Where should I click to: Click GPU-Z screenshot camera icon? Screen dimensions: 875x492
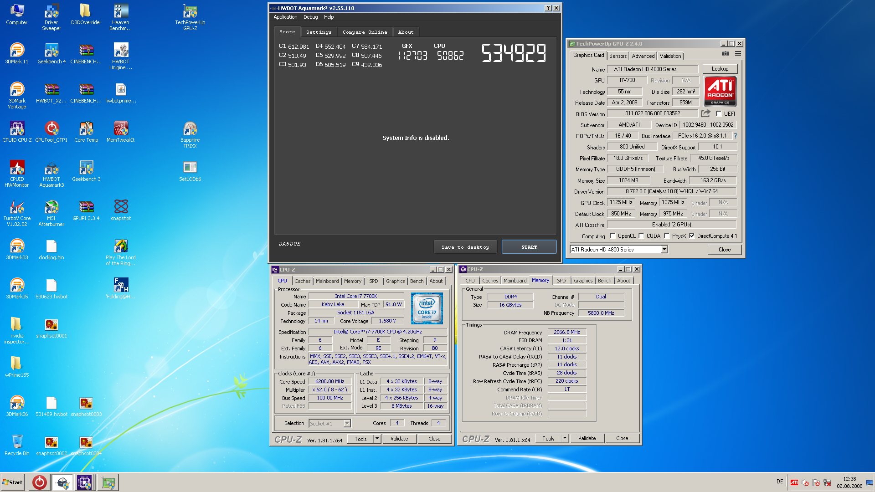[x=726, y=54]
